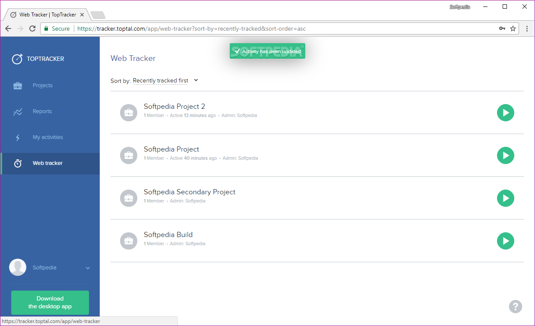The height and width of the screenshot is (326, 535).
Task: Click the saved password key icon
Action: click(502, 28)
